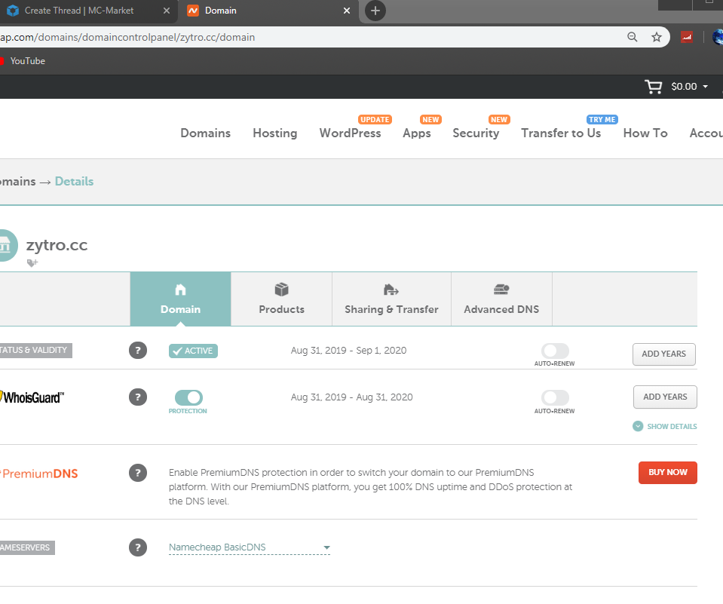723x604 pixels.
Task: Click the house icon on Domain tab
Action: click(180, 290)
